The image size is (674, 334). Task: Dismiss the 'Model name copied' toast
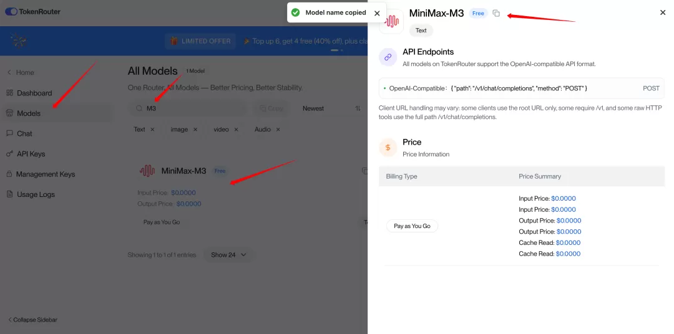(x=377, y=13)
